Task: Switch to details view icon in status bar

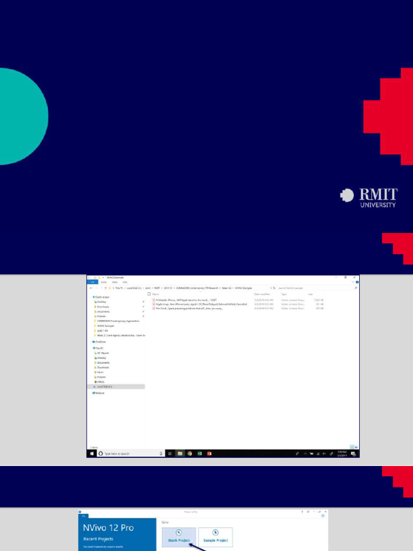Action: [352, 447]
